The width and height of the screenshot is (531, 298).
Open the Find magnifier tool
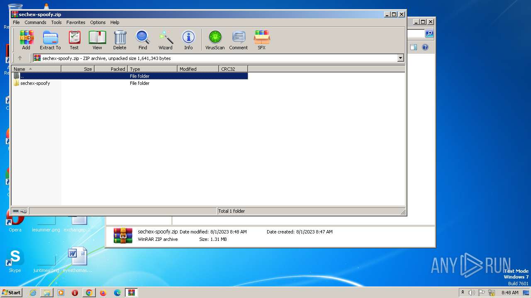[x=143, y=40]
